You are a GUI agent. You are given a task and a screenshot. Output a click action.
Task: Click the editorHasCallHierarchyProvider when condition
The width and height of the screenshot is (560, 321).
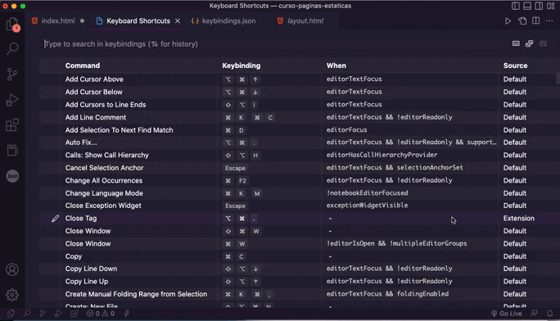click(382, 155)
